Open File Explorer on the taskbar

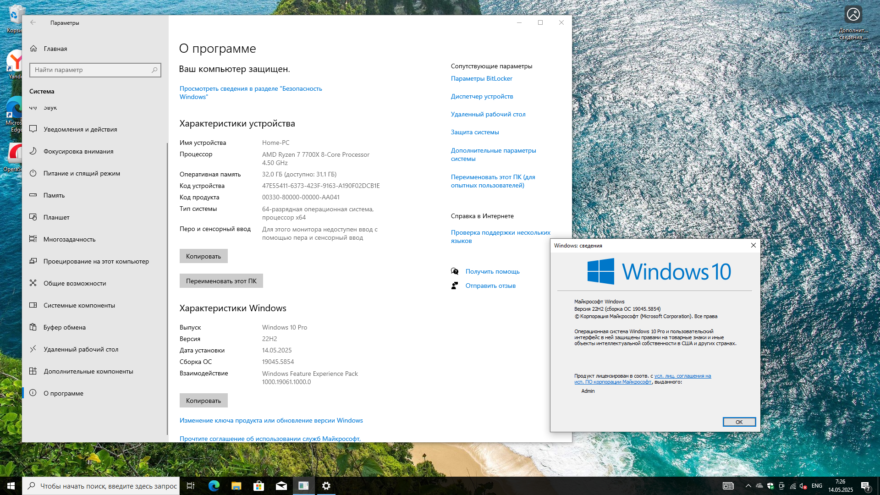pos(236,486)
